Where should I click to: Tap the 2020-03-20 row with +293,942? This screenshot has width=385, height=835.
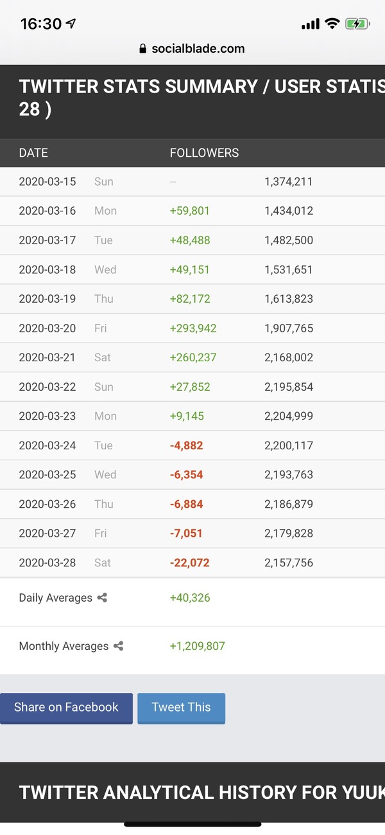193,328
